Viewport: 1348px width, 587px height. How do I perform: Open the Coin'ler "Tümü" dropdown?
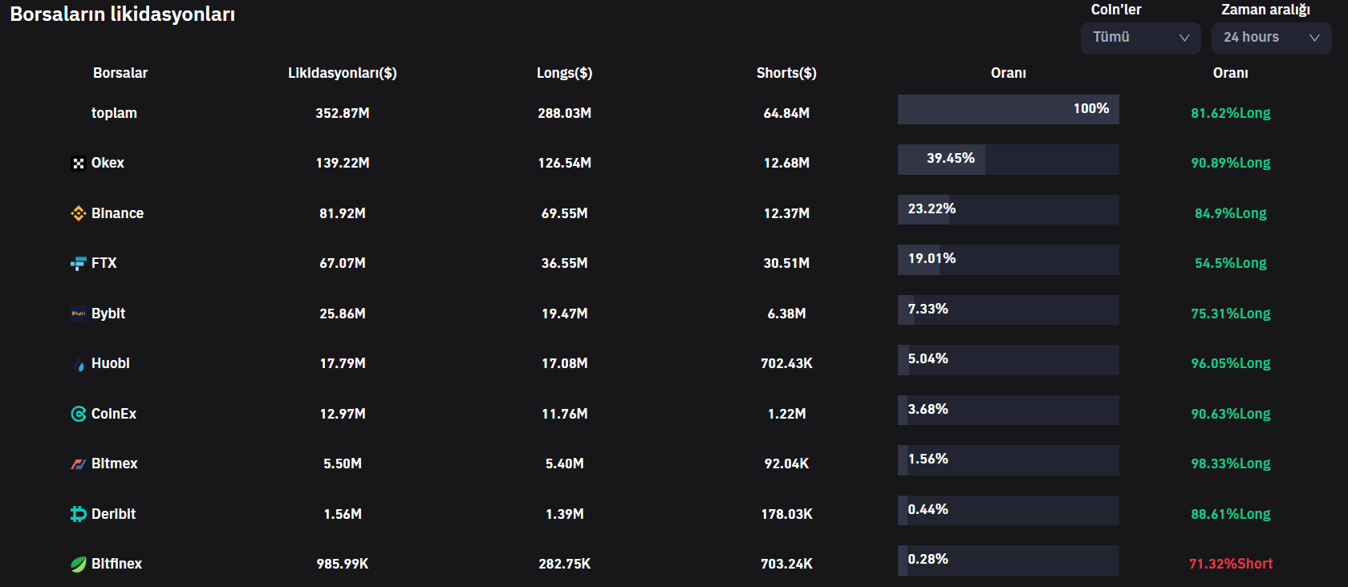(1140, 38)
